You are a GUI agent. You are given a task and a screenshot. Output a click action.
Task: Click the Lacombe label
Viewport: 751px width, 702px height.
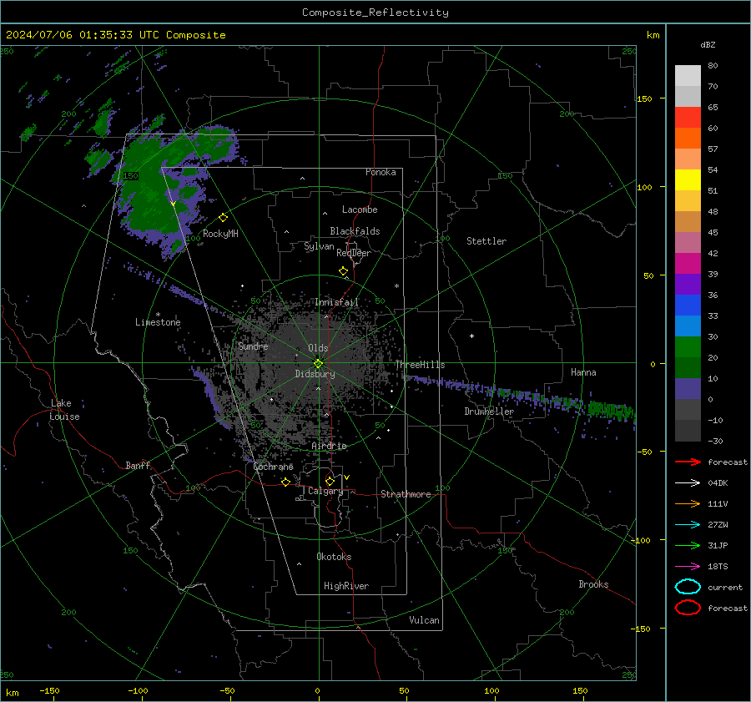[x=360, y=210]
